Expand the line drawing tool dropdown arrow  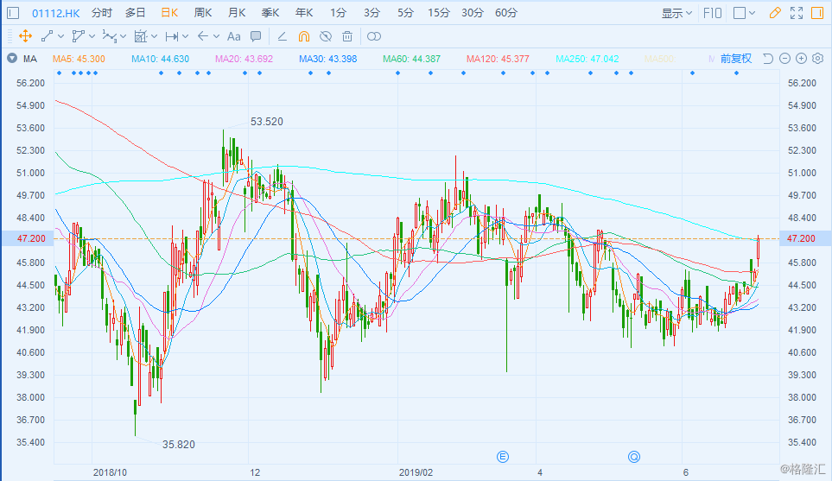(61, 37)
